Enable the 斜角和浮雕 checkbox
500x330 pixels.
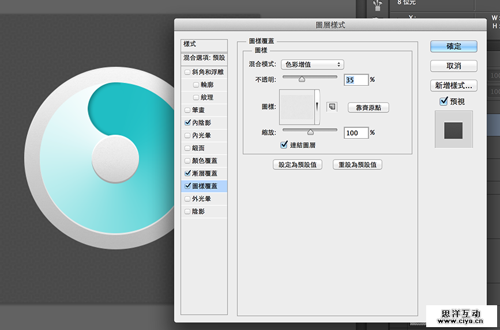[187, 73]
